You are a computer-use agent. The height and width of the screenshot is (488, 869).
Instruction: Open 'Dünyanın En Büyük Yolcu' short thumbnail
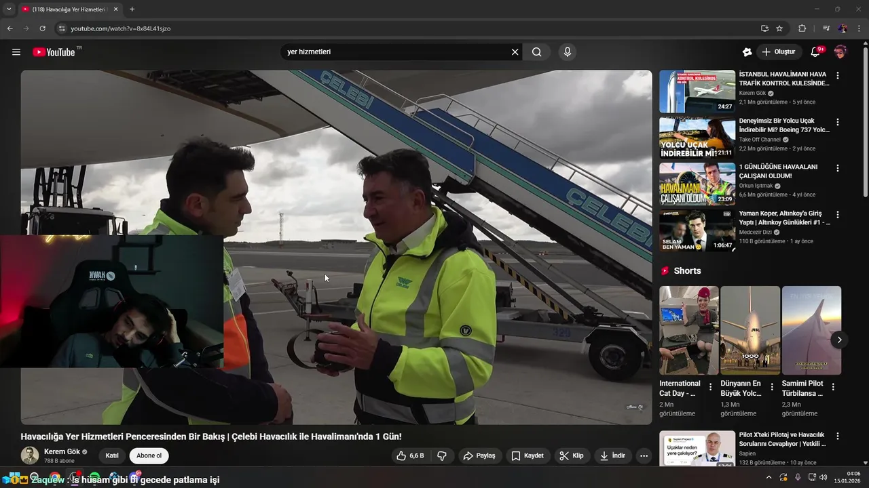point(750,330)
